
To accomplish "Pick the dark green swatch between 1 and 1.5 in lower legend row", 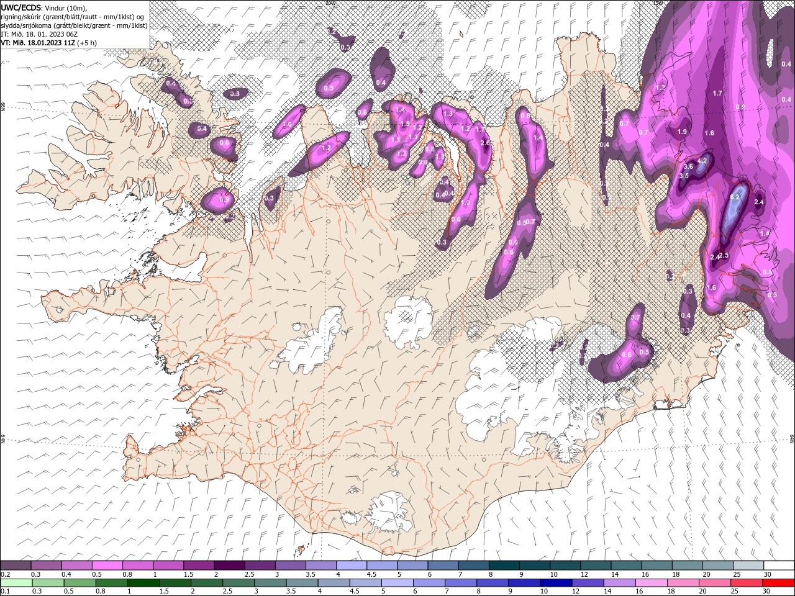I will pyautogui.click(x=143, y=583).
